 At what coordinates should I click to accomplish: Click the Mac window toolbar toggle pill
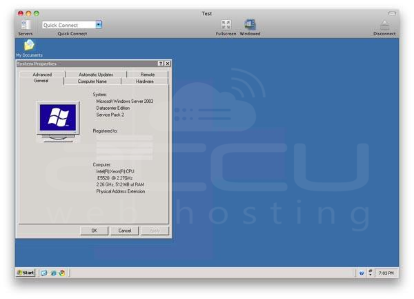click(x=392, y=13)
